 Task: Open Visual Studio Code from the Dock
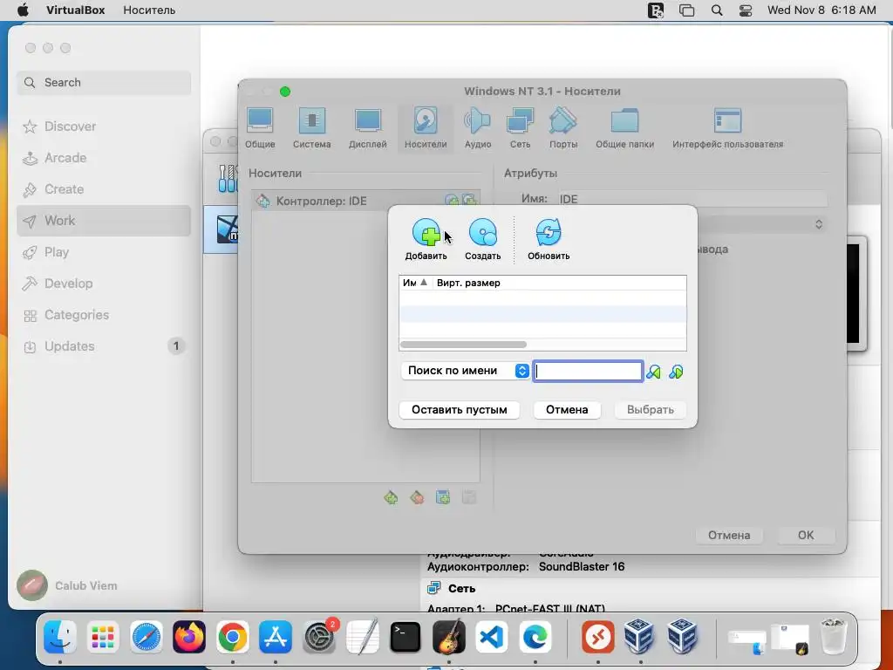tap(492, 636)
